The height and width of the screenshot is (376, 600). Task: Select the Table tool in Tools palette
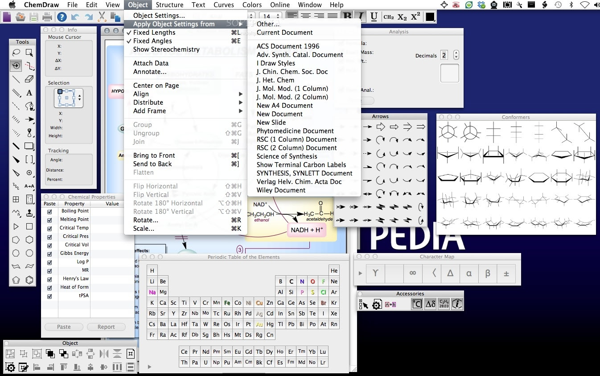point(16,200)
